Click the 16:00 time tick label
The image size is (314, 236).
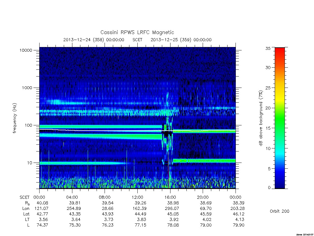click(170, 197)
